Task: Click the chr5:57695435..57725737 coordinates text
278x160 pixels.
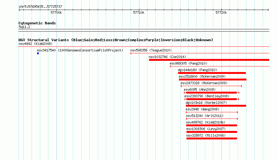Action: point(40,7)
